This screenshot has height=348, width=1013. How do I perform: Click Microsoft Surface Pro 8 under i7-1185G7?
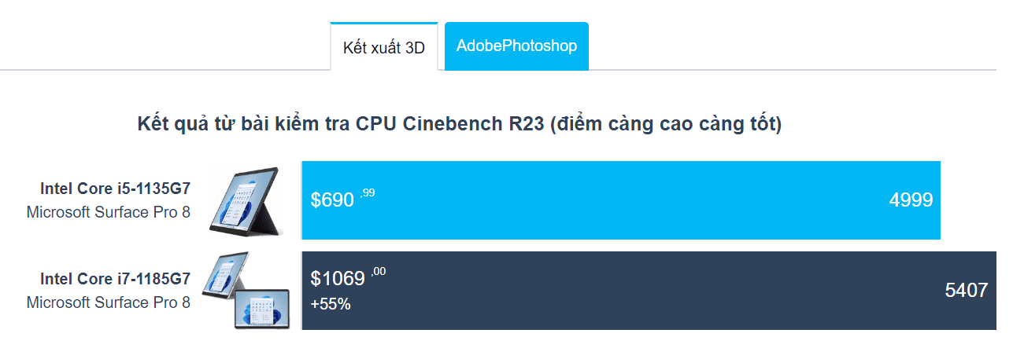[109, 302]
